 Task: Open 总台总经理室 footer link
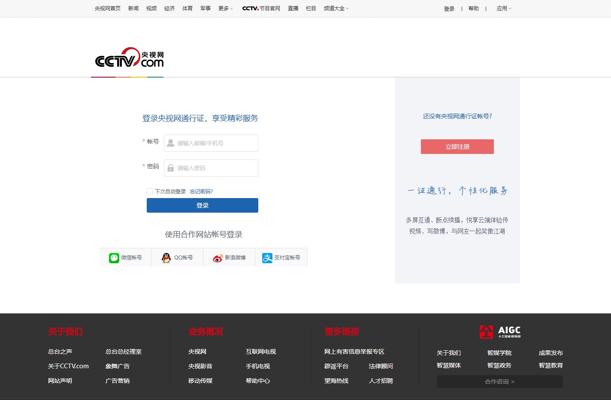coord(124,352)
